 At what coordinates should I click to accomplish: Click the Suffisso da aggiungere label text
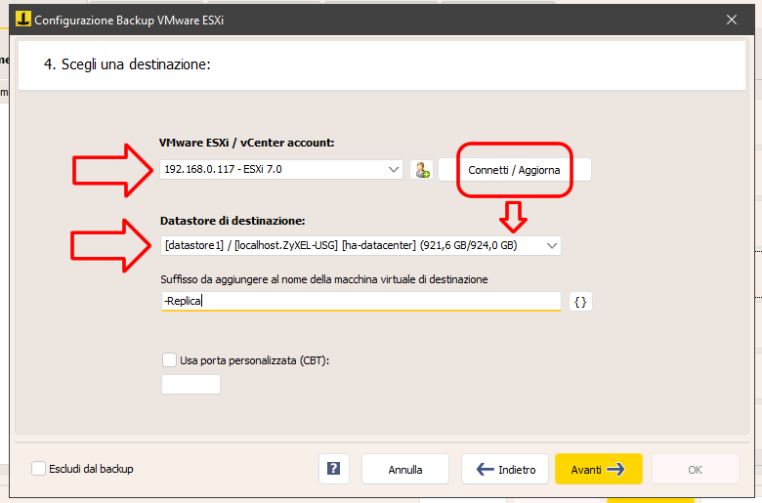coord(324,279)
